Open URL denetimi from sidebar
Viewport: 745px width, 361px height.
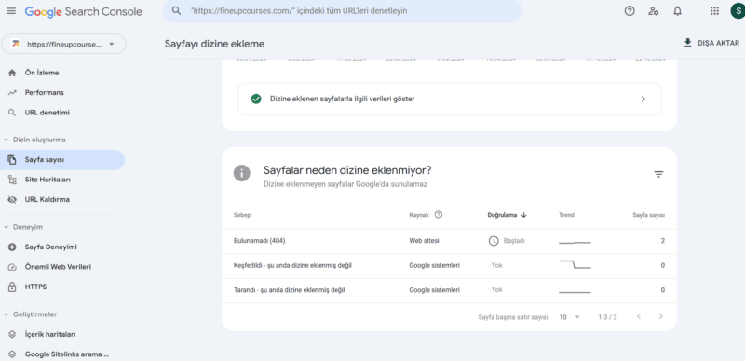47,113
